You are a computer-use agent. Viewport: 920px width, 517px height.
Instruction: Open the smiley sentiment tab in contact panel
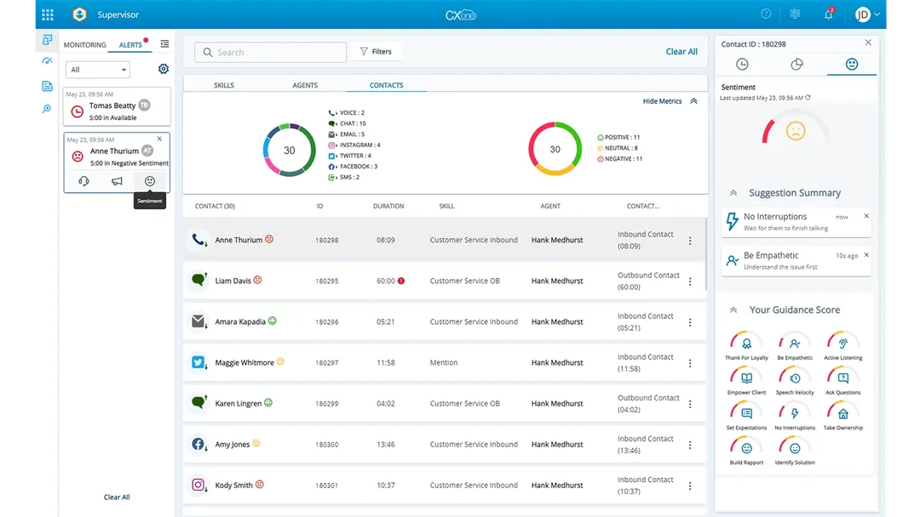pos(851,65)
